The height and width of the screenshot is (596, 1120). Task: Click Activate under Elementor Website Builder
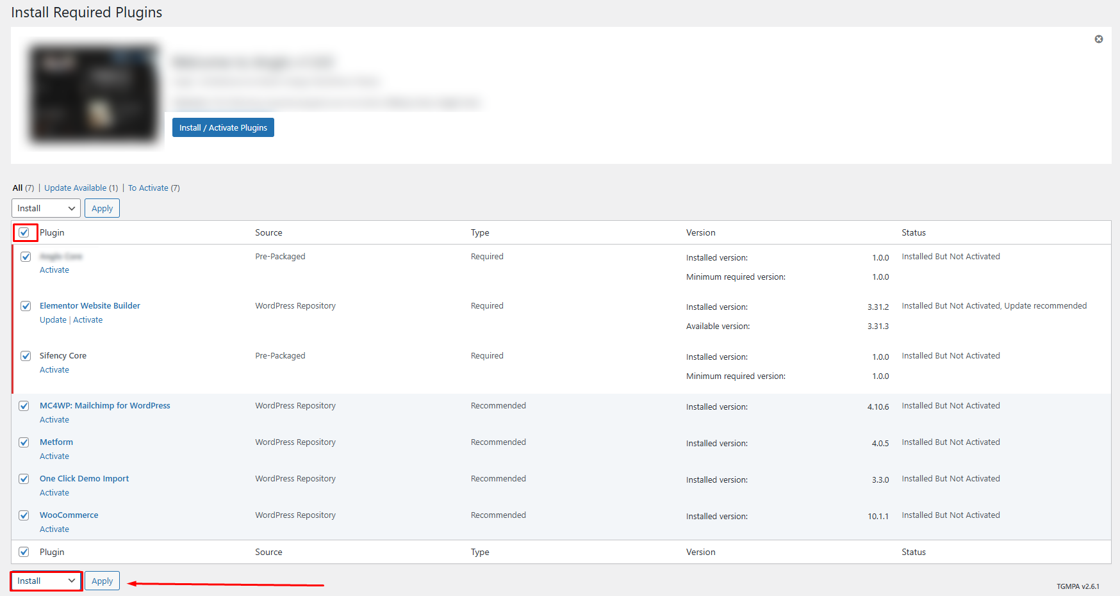[88, 320]
